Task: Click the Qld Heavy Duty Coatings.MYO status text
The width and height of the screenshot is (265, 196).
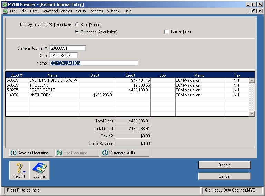Action: coord(230,190)
